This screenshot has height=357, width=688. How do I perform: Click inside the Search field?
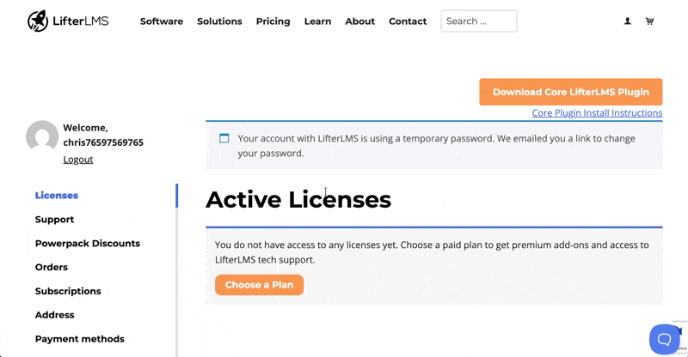click(478, 21)
